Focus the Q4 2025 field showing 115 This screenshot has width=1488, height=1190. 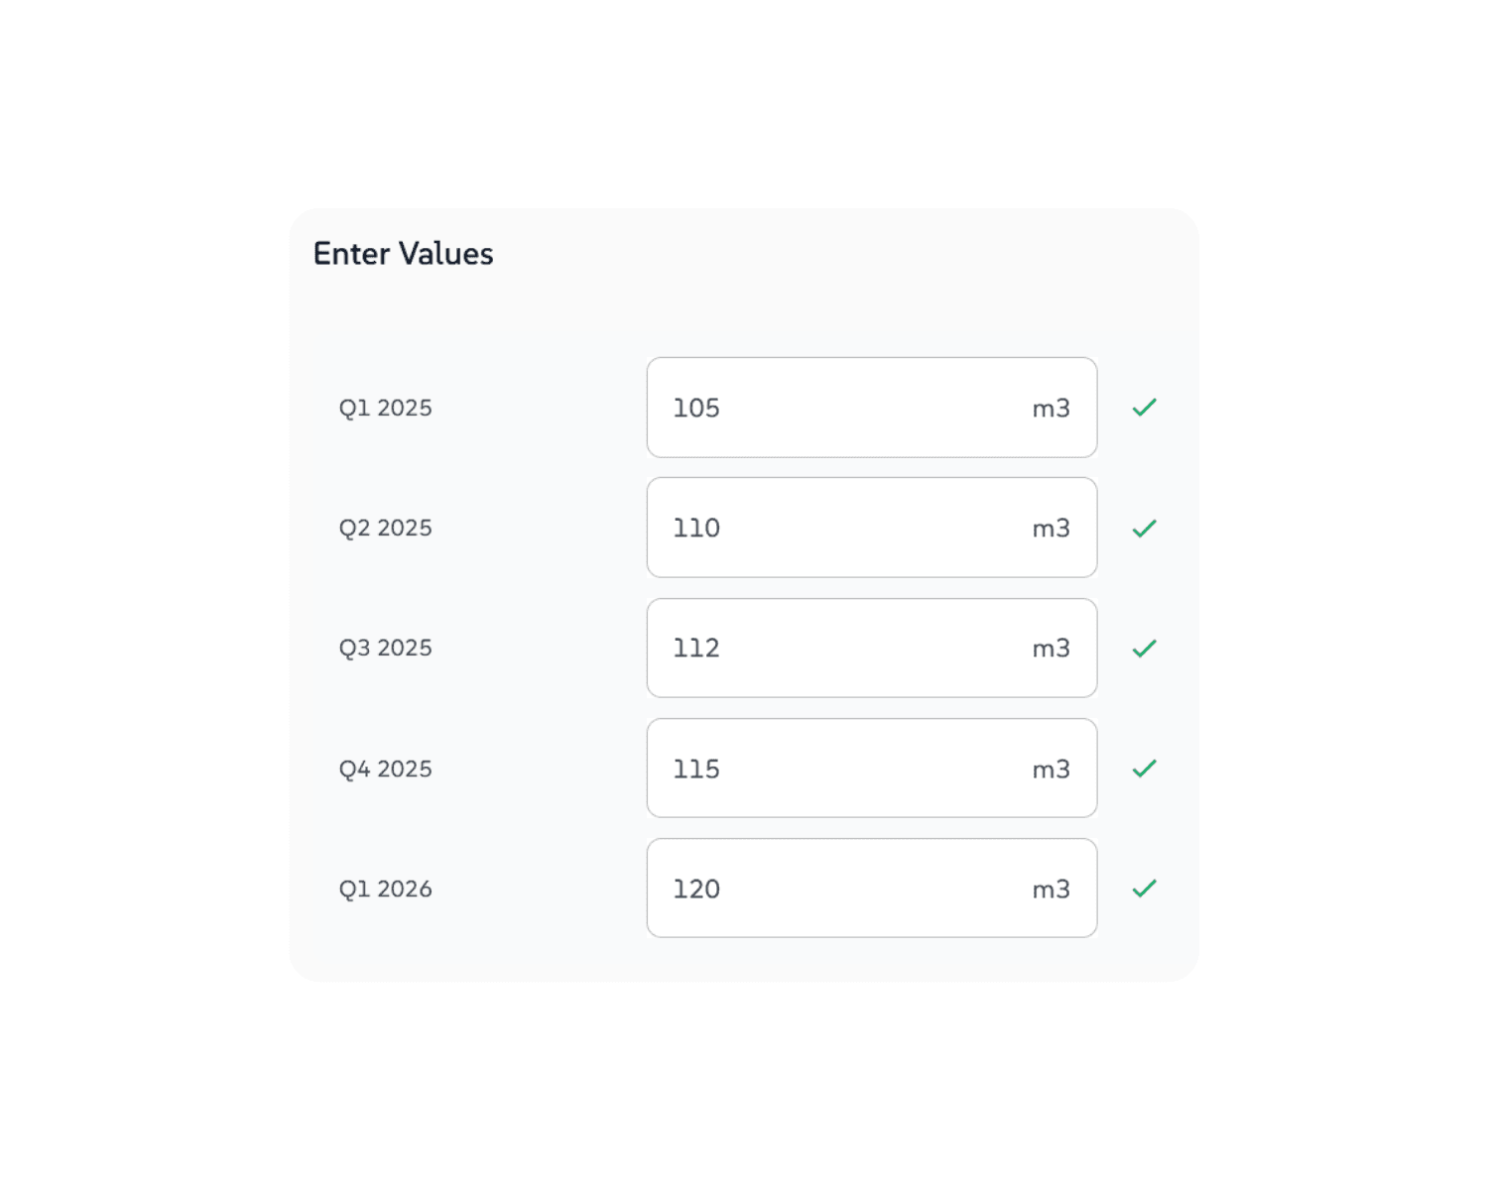pyautogui.click(x=843, y=769)
